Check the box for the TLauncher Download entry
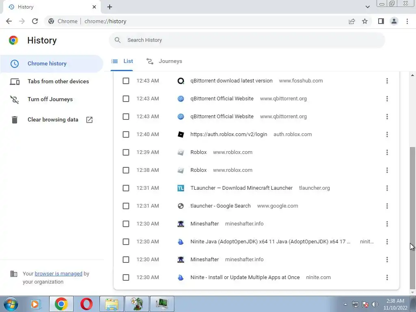Viewport: 416px width, 312px height. (x=126, y=188)
